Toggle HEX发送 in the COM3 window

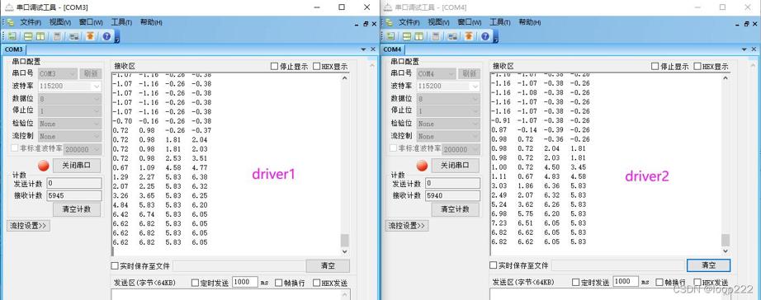point(316,283)
